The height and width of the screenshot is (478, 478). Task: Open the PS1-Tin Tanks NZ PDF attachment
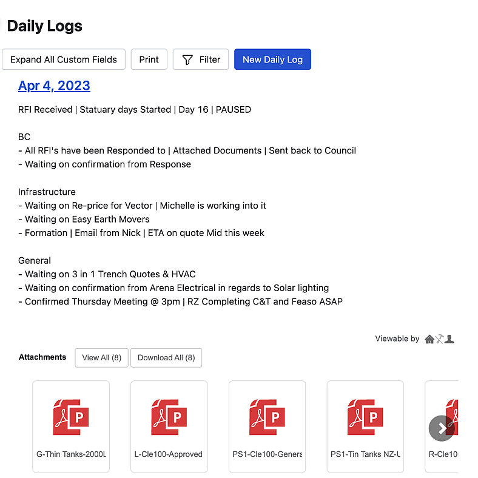365,417
